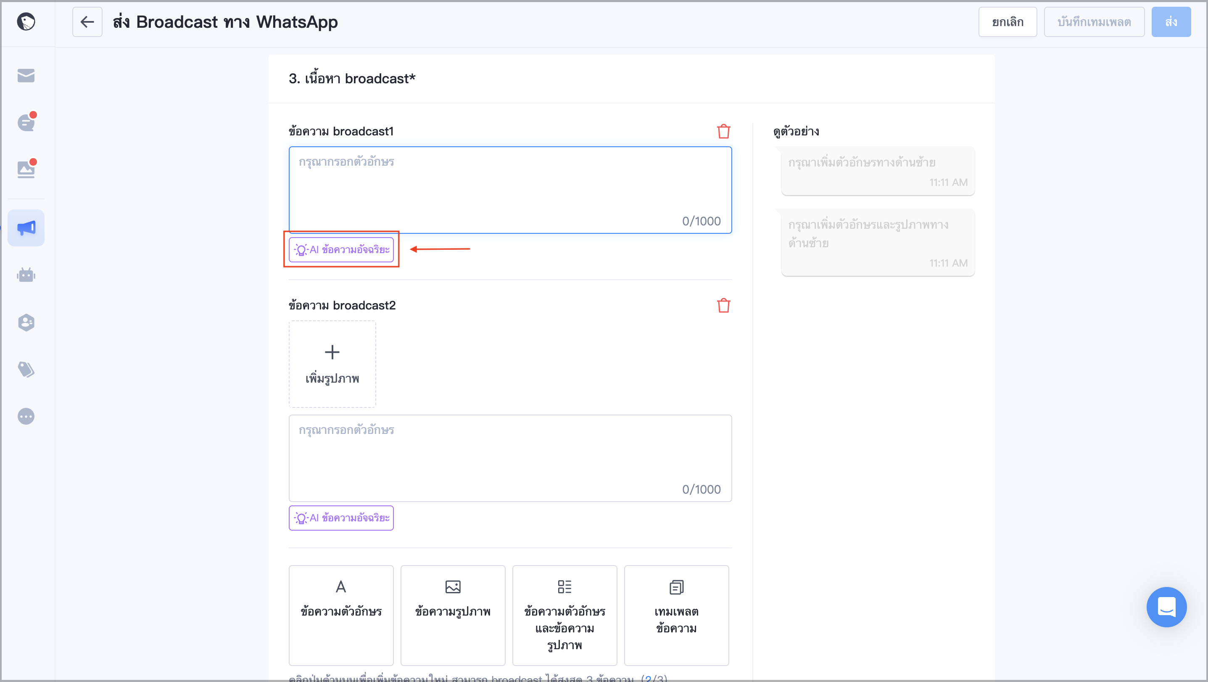Open the tags sidebar icon

pos(26,369)
